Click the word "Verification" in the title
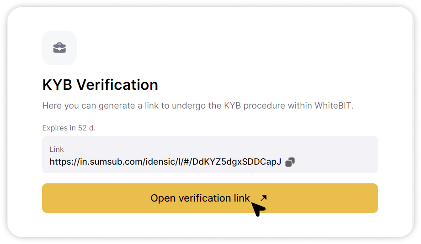This screenshot has height=244, width=421. [117, 85]
